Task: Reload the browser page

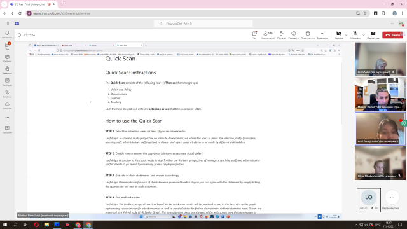Action: 20,13
